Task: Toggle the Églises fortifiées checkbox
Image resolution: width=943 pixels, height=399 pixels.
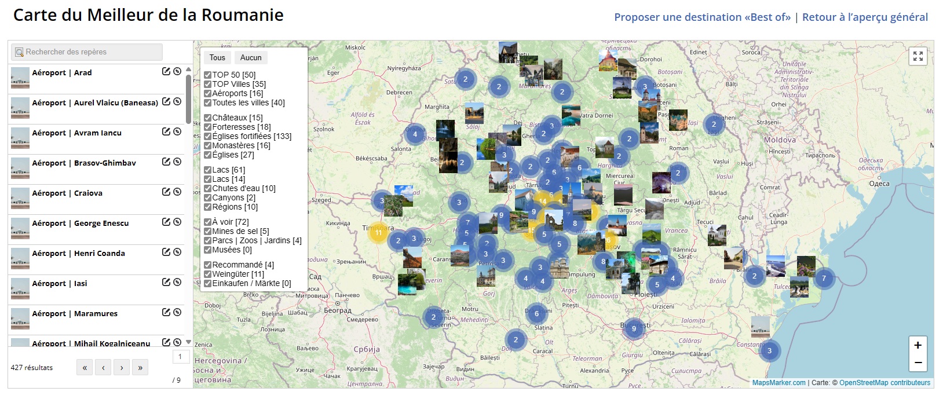Action: [x=207, y=136]
